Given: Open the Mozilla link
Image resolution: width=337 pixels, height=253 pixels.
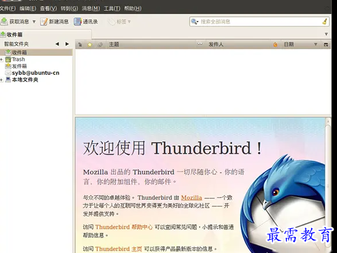Looking at the screenshot, I should coord(192,198).
